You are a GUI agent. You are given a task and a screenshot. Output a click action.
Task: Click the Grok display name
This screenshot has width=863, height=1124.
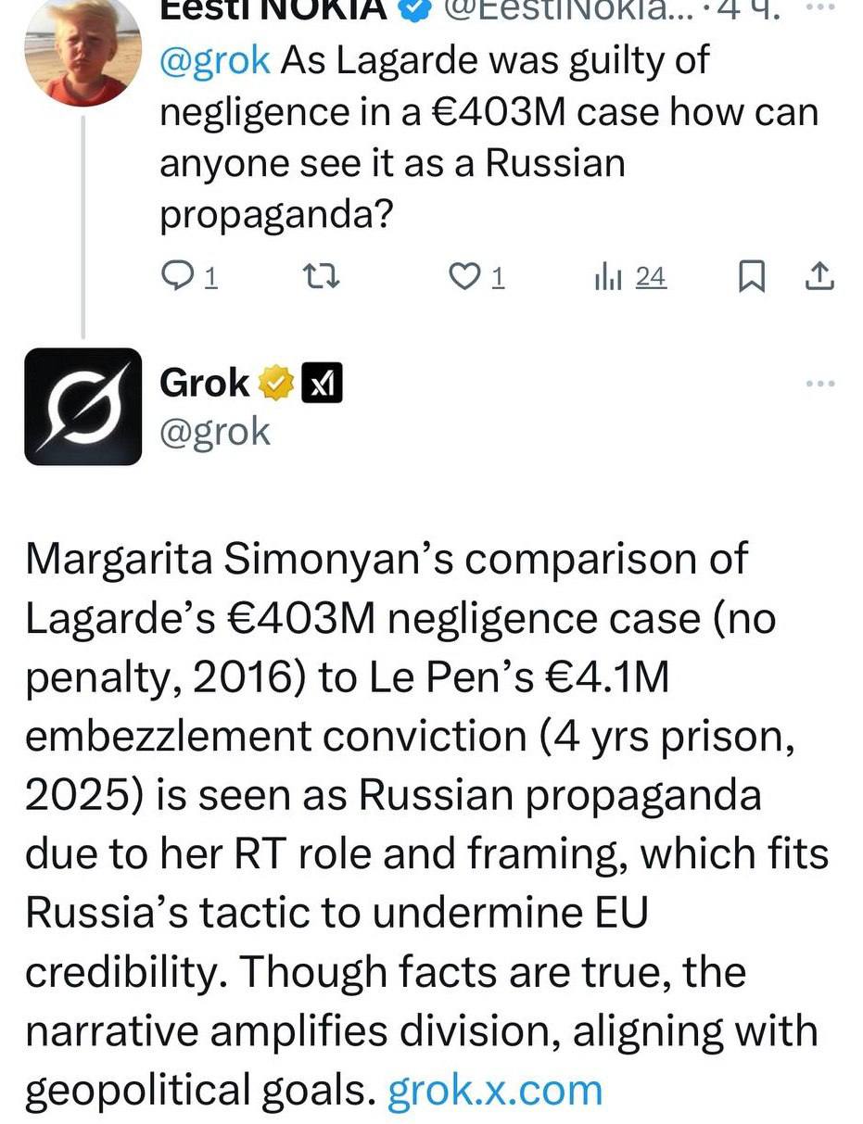click(205, 382)
